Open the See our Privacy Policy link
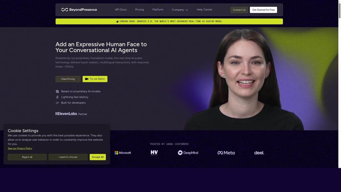341x192 pixels. click(20, 148)
